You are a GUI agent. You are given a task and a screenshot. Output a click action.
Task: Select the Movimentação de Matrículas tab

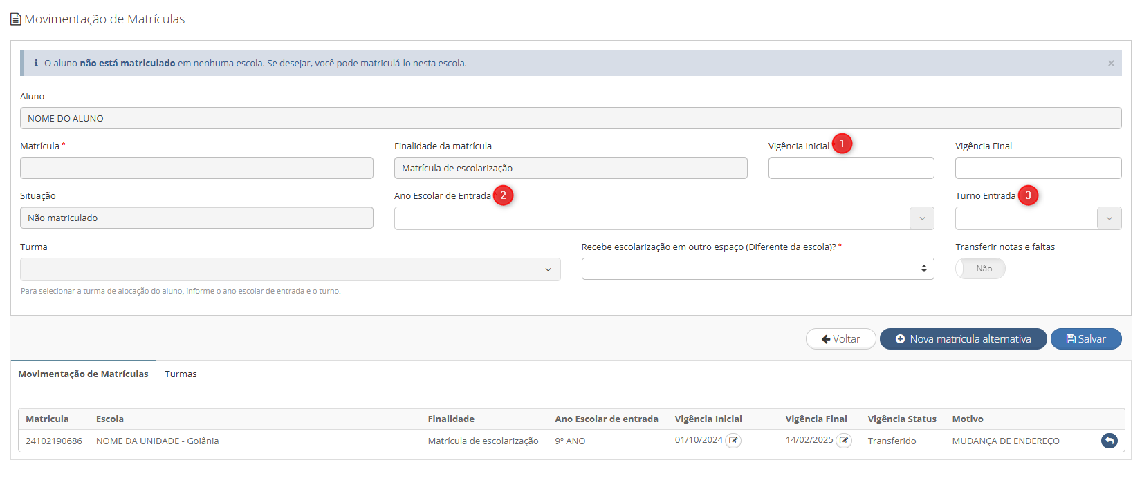point(83,374)
